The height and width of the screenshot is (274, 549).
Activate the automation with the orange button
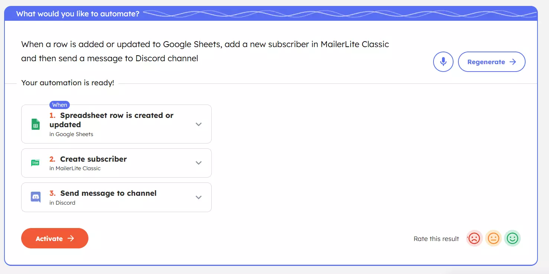[55, 238]
